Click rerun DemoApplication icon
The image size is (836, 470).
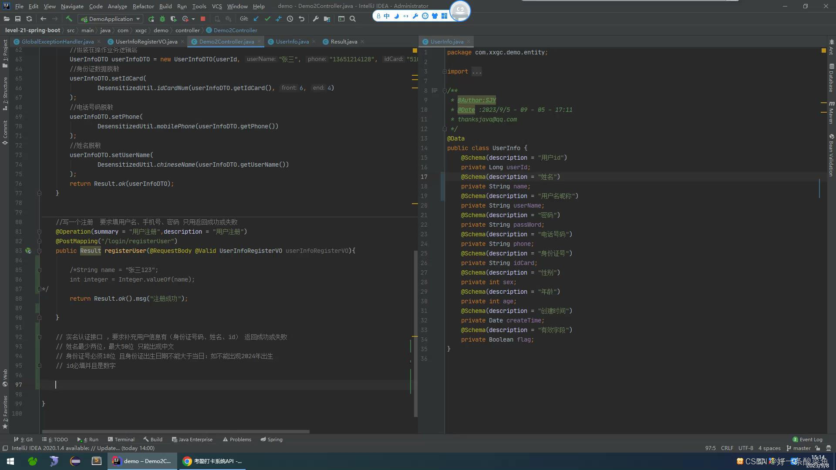click(x=151, y=19)
